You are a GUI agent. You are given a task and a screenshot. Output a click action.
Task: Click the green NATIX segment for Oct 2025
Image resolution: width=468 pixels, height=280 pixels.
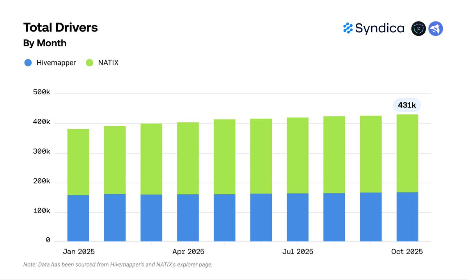coord(407,153)
